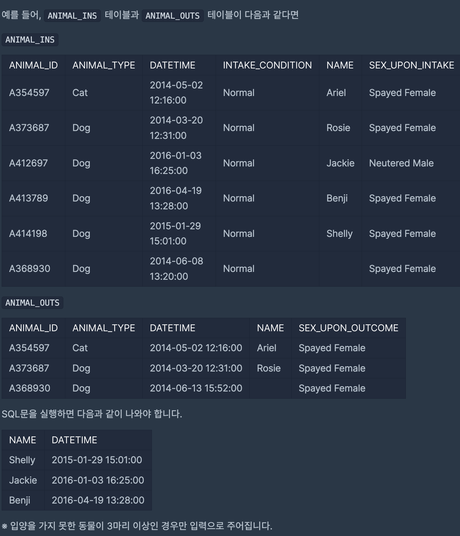This screenshot has width=460, height=536.
Task: Click the footnote about three or more animals
Action: pyautogui.click(x=137, y=526)
